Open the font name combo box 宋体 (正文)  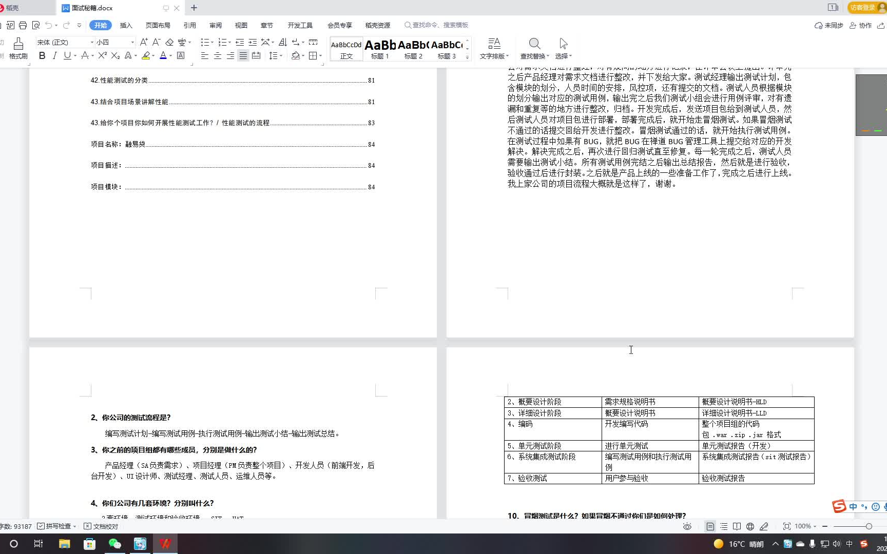pyautogui.click(x=65, y=42)
